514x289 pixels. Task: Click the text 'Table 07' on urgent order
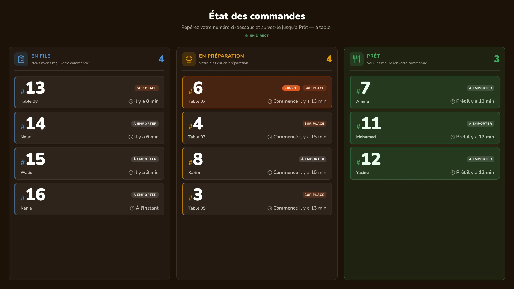(x=197, y=101)
